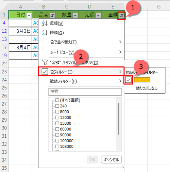Viewport: 170px width, 172px height.
Task: Choose 塗りつぶしなし option
Action: coord(147,88)
